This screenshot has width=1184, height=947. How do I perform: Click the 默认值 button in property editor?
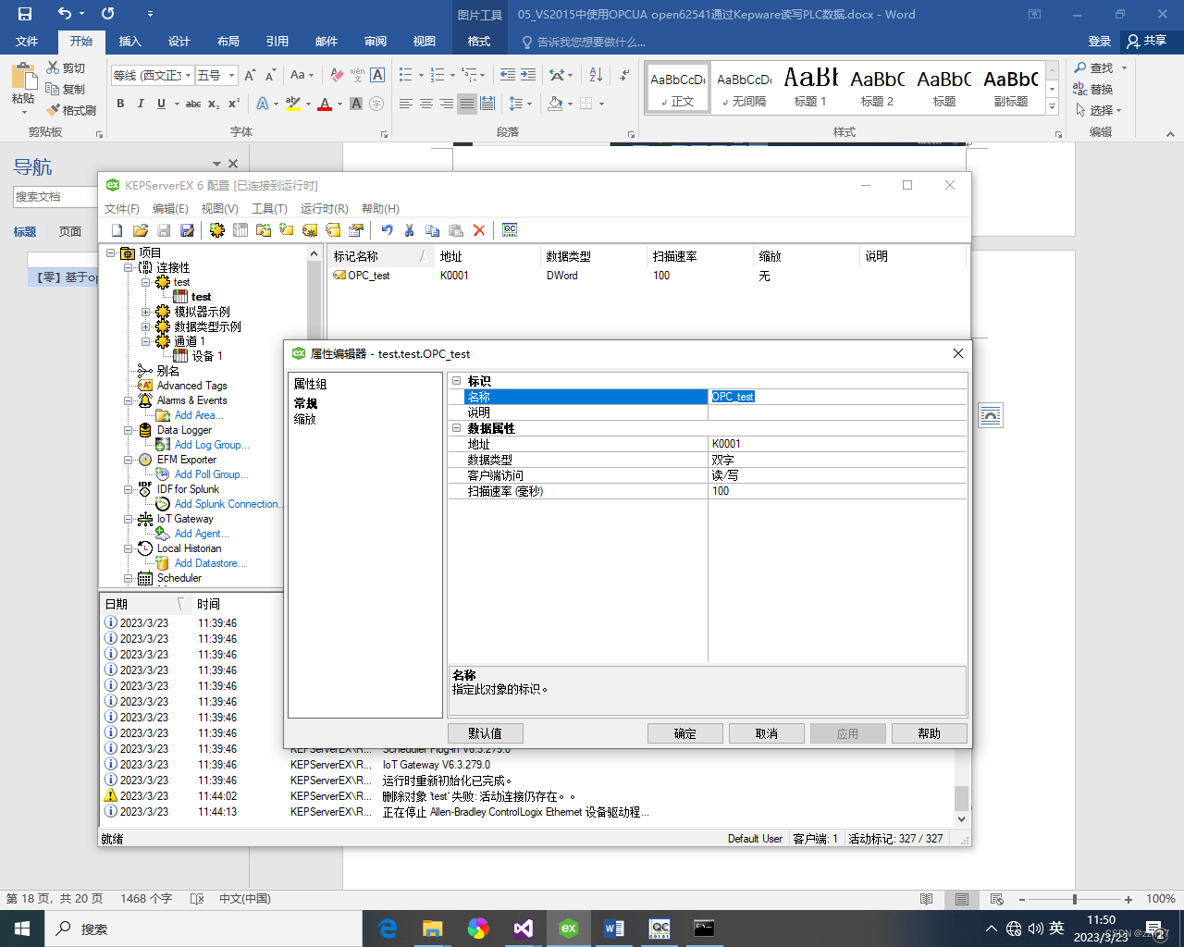pyautogui.click(x=486, y=733)
